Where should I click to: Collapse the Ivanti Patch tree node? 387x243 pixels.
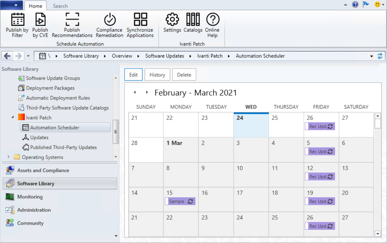pyautogui.click(x=13, y=117)
